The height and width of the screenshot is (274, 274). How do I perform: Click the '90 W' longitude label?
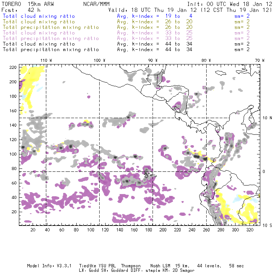click(x=153, y=60)
